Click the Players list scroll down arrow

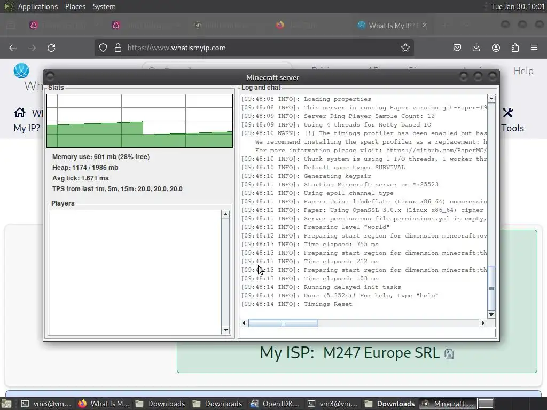(x=225, y=330)
